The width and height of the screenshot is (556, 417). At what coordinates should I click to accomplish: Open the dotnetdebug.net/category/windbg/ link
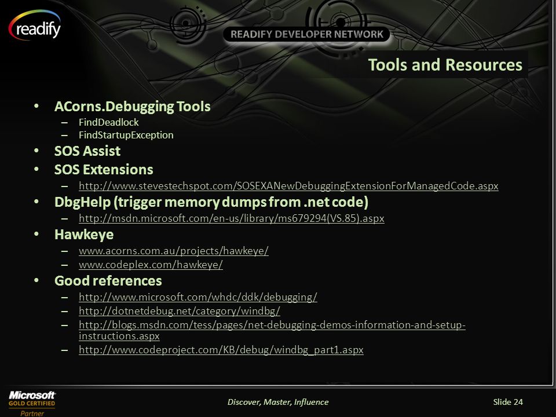pyautogui.click(x=180, y=311)
